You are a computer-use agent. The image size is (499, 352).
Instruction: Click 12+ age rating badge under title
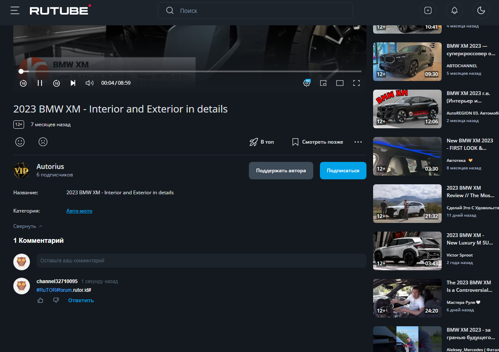pyautogui.click(x=19, y=125)
